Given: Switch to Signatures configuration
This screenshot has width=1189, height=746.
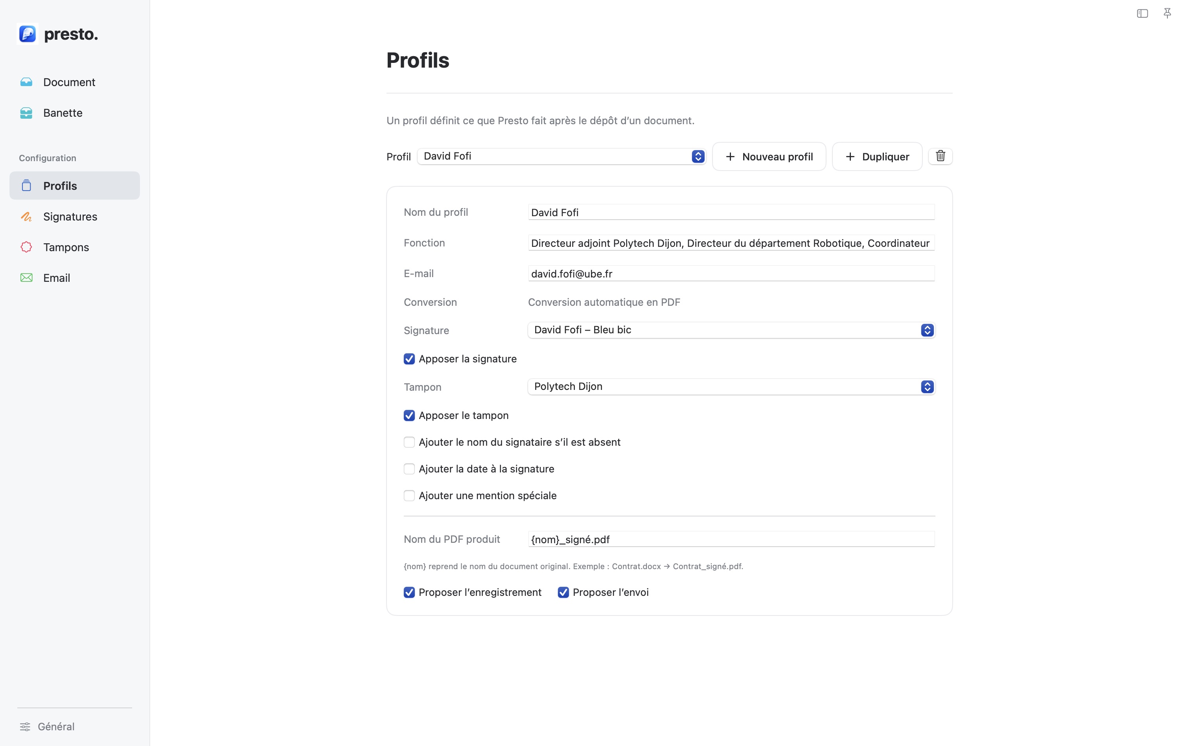Looking at the screenshot, I should point(75,217).
